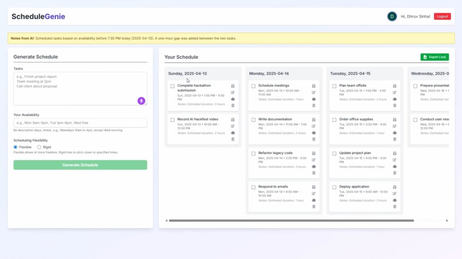
Task: Click the user avatar with letter D
Action: point(392,17)
